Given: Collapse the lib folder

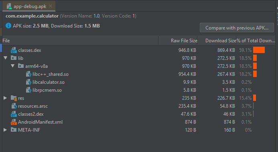Looking at the screenshot, I should (6, 58).
